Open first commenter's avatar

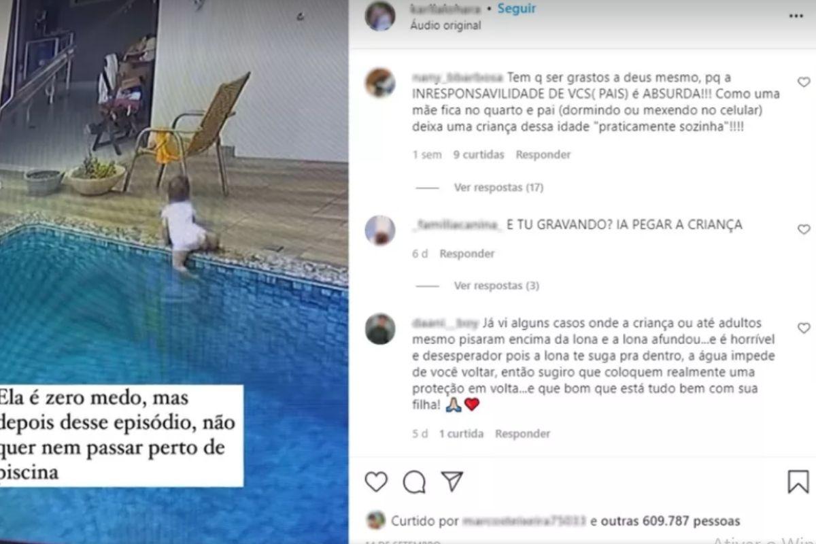[x=380, y=83]
